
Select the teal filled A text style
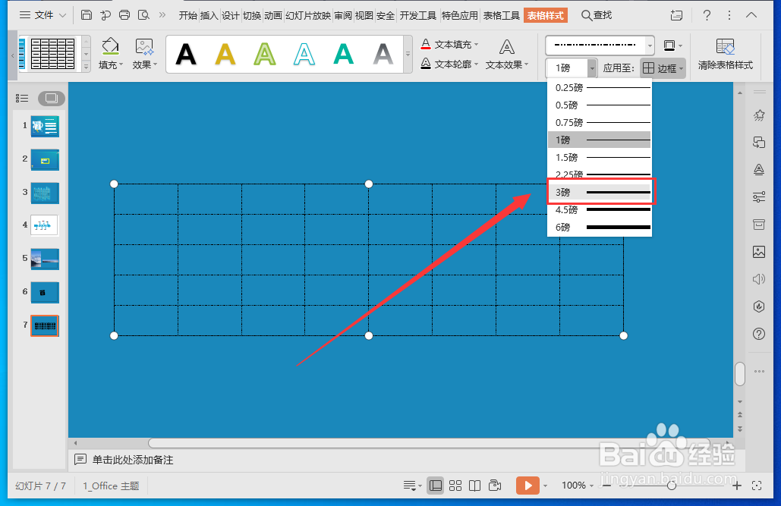pos(344,54)
